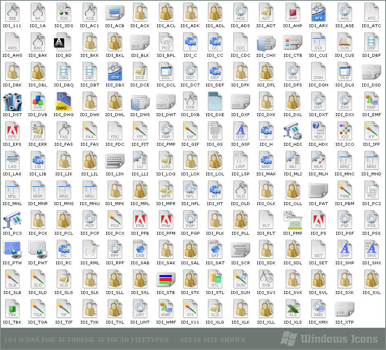386x350 pixels.
Task: Click the IDI_PC3 plotter icon
Action: pos(12,220)
